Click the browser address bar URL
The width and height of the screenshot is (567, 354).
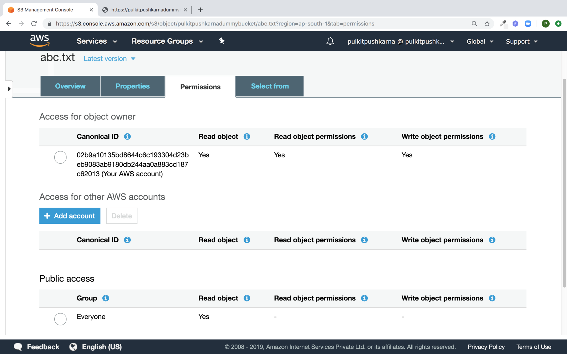tap(215, 24)
